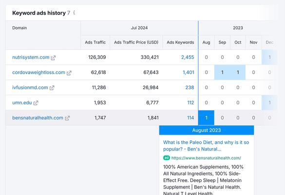Select ivfusionmd.com's Sep cell showing 0
Viewport: 285px width, 195px height.
pos(222,87)
